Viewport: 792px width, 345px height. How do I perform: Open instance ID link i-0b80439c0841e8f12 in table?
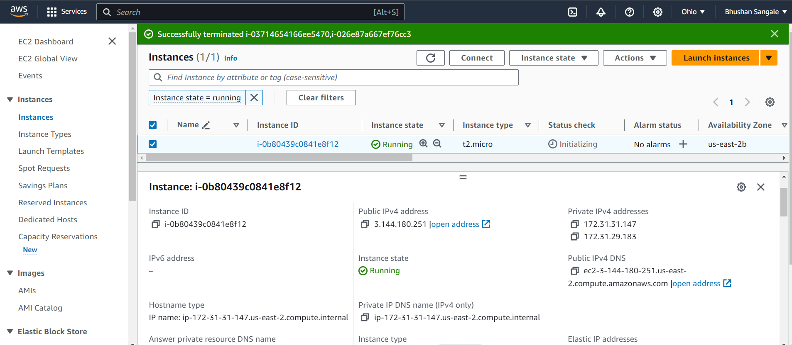tap(298, 144)
